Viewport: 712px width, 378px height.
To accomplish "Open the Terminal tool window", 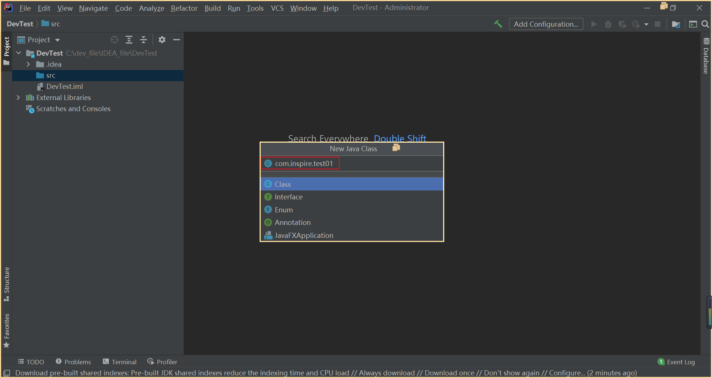I will click(120, 362).
